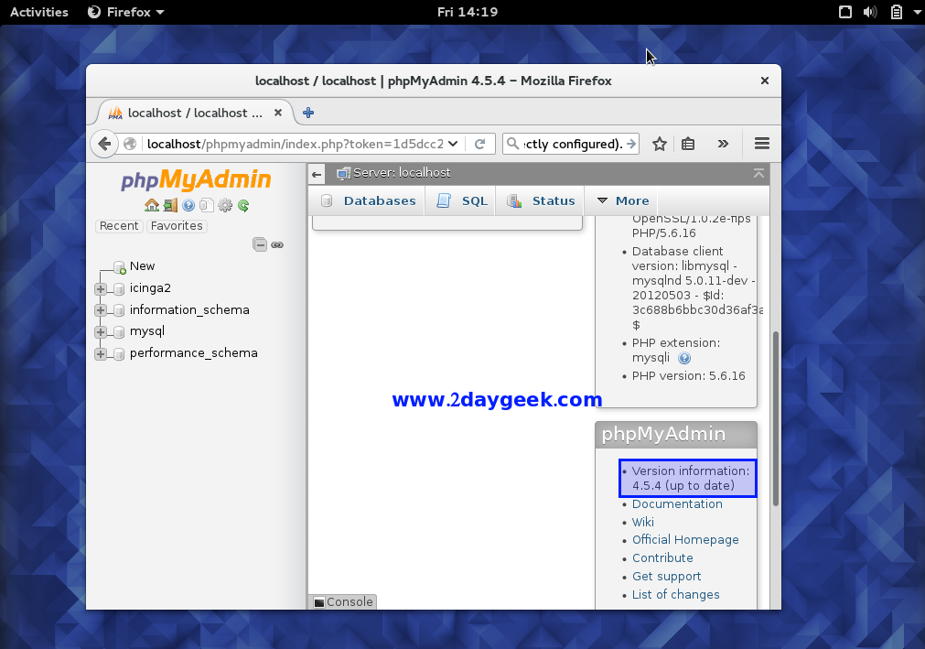Open the Wiki link
This screenshot has width=925, height=649.
(643, 522)
